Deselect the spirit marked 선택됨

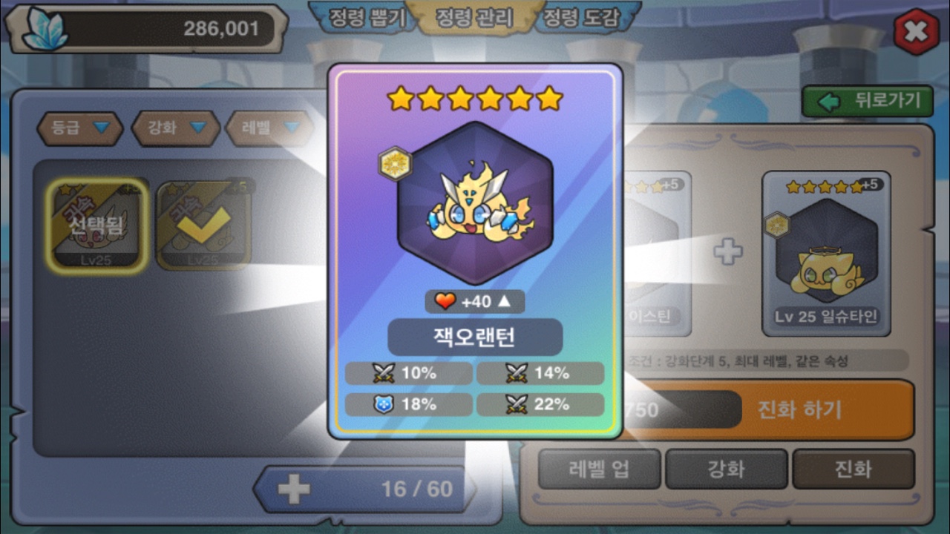pos(97,225)
